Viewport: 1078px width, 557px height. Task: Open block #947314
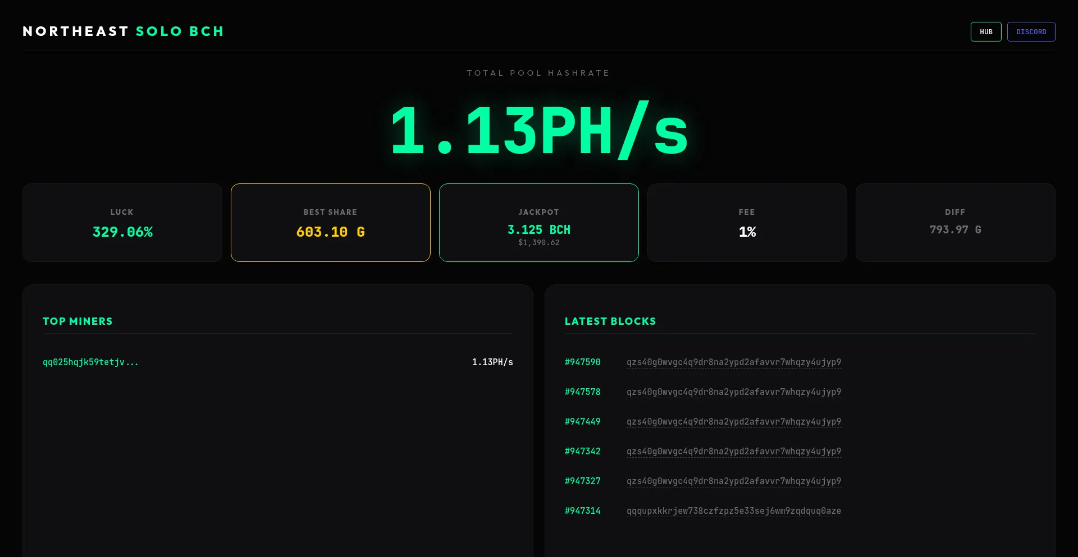pyautogui.click(x=583, y=511)
